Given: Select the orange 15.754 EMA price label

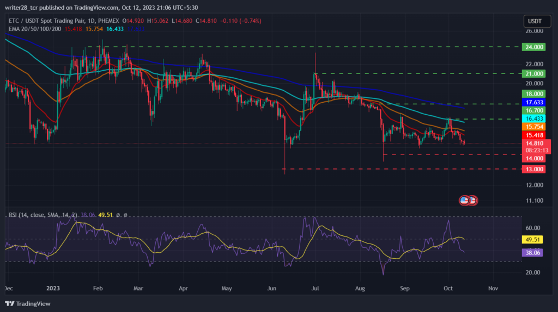Looking at the screenshot, I should 533,127.
